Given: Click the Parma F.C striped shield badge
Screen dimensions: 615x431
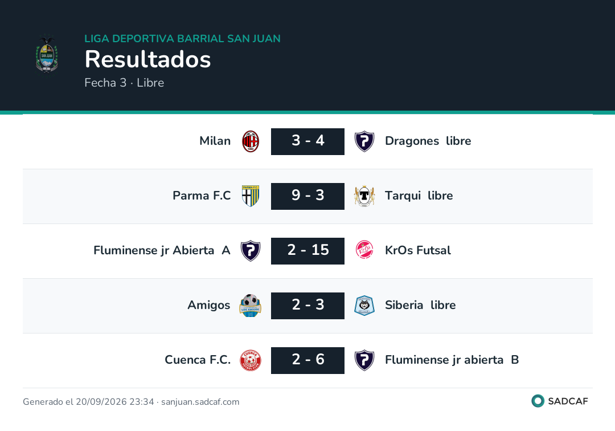Looking at the screenshot, I should tap(250, 196).
